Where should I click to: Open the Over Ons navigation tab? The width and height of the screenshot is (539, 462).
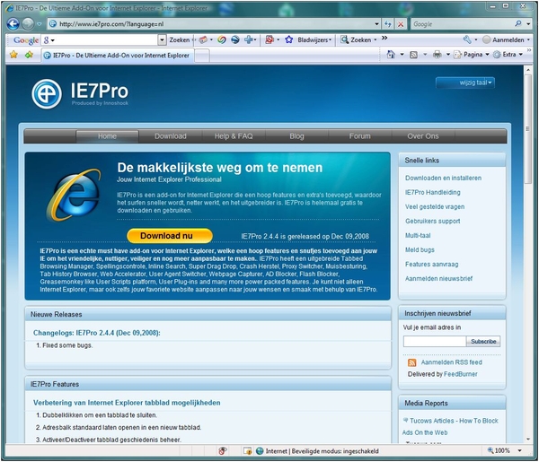(423, 136)
